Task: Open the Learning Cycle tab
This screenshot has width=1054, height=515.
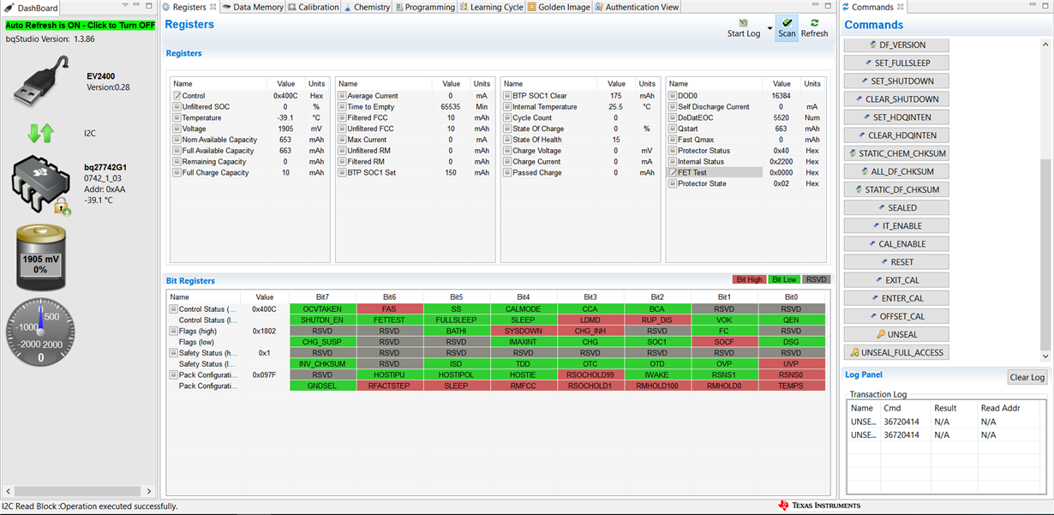Action: (492, 7)
